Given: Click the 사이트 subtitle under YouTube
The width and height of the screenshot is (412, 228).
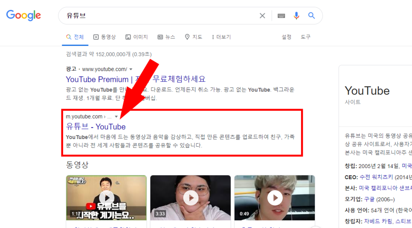Looking at the screenshot, I should 353,102.
